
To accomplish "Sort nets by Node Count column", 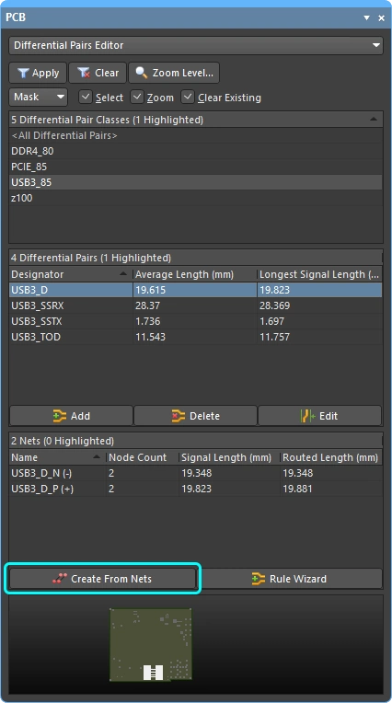I will 142,457.
